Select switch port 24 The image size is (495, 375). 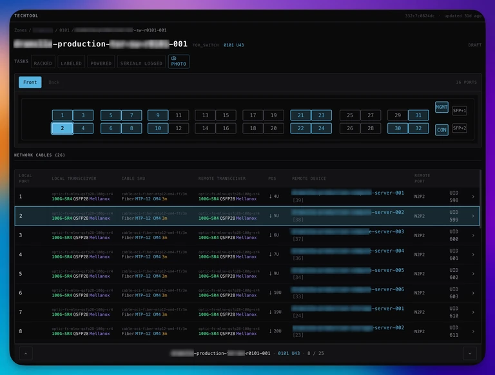[322, 128]
